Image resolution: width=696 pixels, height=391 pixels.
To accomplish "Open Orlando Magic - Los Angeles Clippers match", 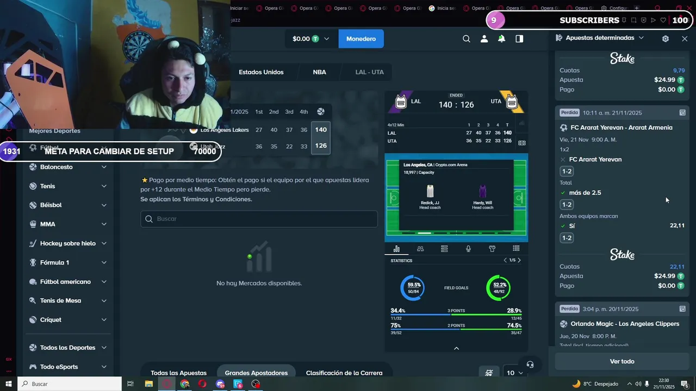I will click(x=625, y=324).
